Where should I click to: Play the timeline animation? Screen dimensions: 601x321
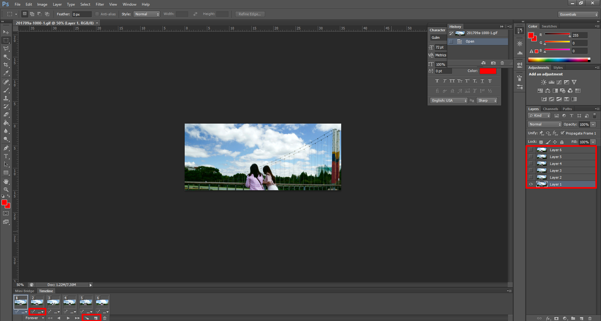[x=68, y=318]
